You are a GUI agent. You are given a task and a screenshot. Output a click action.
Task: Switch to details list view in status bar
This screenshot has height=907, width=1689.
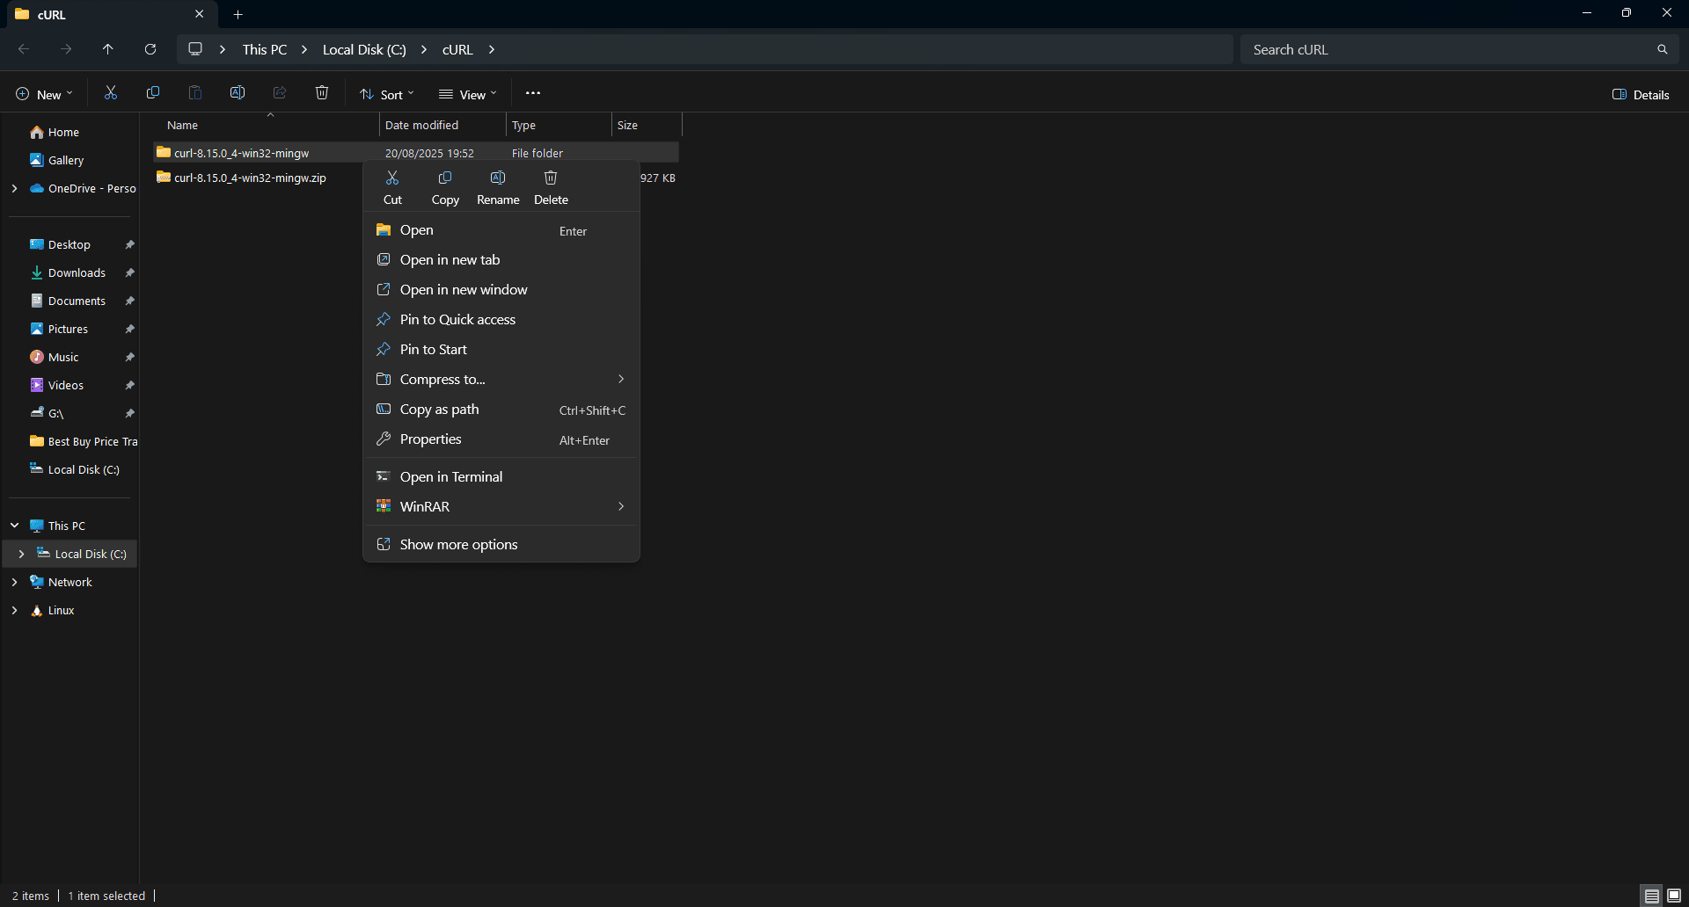[x=1651, y=896]
